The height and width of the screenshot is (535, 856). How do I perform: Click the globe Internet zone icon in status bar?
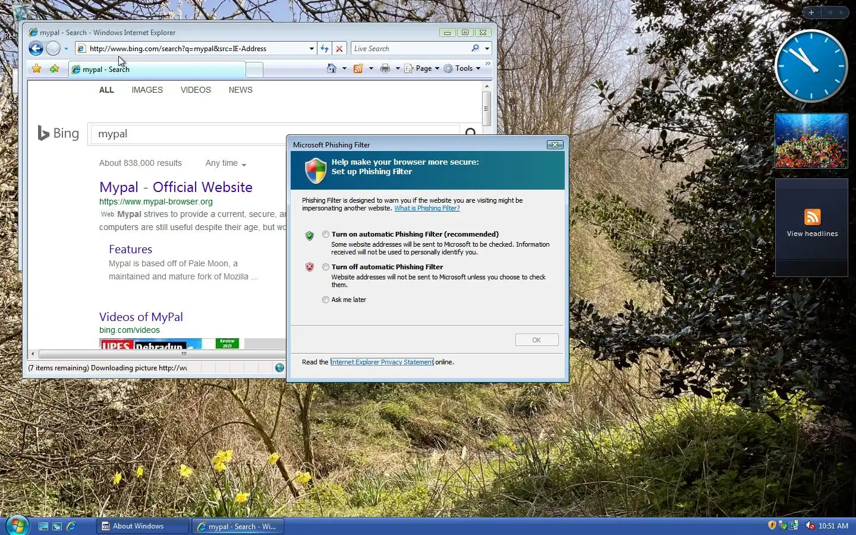pyautogui.click(x=279, y=367)
